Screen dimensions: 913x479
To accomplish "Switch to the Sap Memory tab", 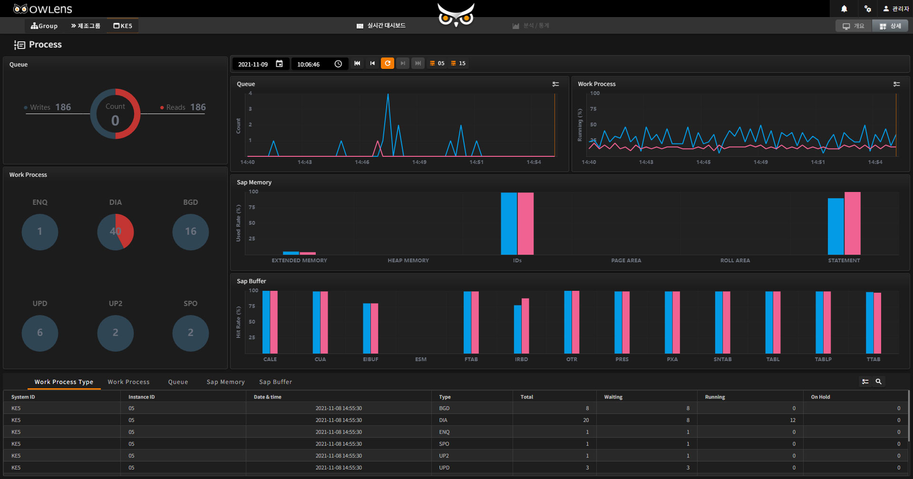I will pos(225,382).
